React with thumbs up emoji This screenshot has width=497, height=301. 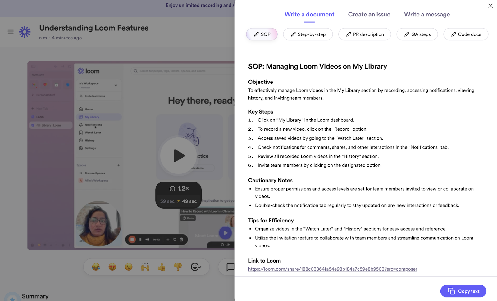(162, 267)
